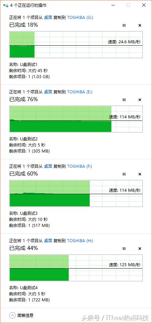Screen dimensions: 152x323
Task: Open the TOSHIBA (F:) destination link
Action: (x=80, y=166)
